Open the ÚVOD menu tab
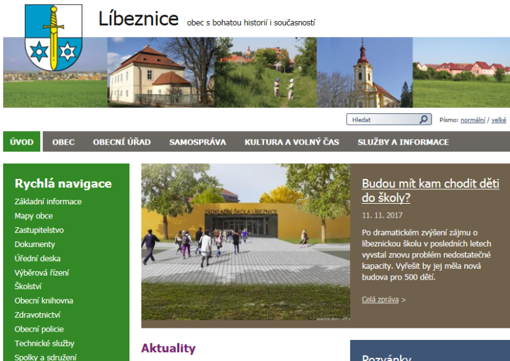 (x=22, y=142)
